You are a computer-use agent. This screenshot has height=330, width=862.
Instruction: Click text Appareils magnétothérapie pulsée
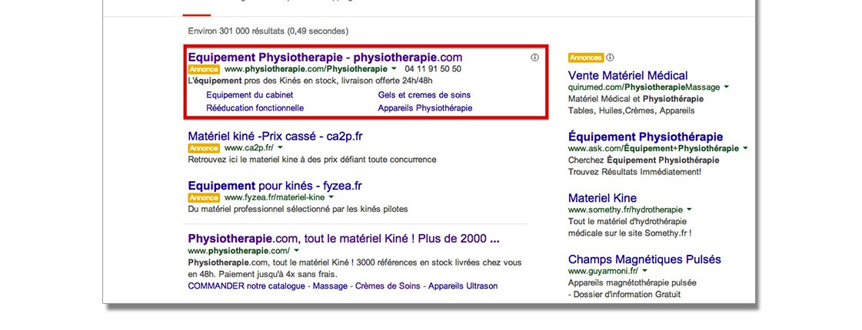coord(632,283)
